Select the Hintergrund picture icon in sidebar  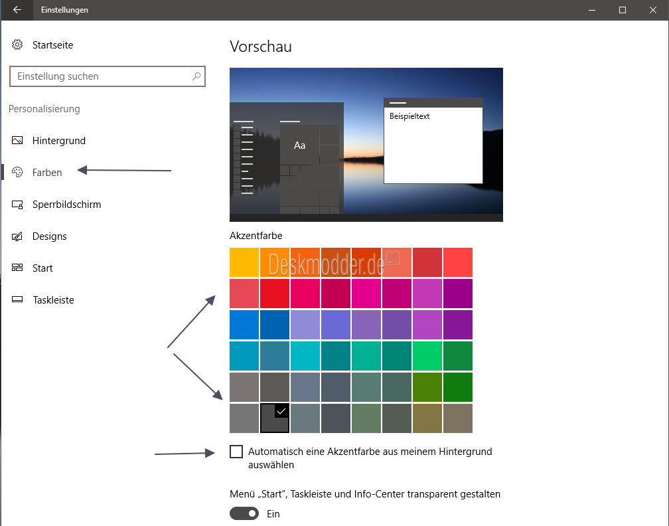tap(17, 140)
